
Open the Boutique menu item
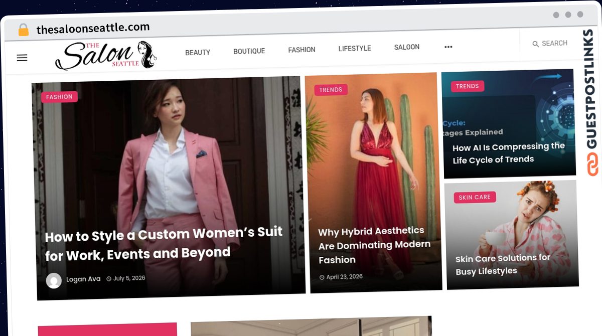[249, 51]
